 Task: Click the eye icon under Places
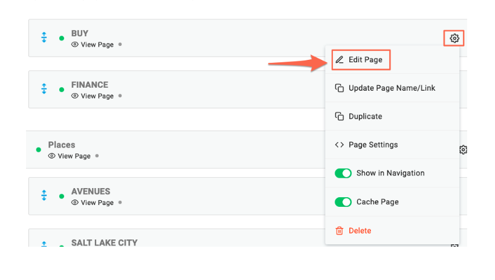point(52,156)
